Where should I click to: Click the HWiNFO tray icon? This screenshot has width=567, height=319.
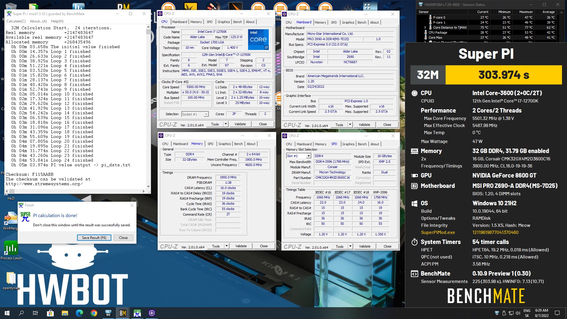click(497, 313)
